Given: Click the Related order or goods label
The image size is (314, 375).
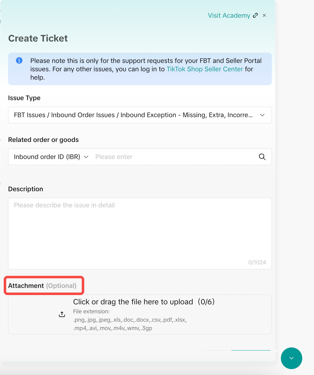Looking at the screenshot, I should (43, 140).
